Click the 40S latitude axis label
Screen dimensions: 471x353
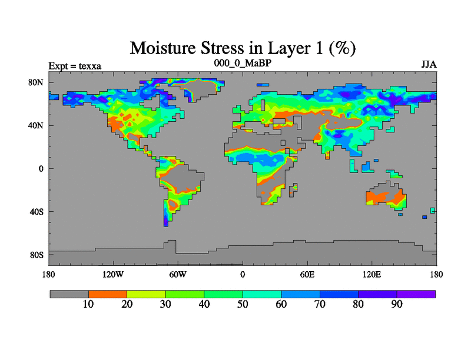(37, 212)
